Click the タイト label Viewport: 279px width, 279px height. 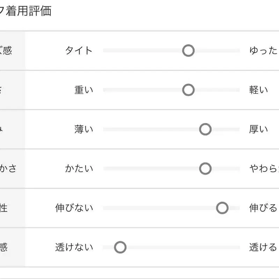click(79, 51)
